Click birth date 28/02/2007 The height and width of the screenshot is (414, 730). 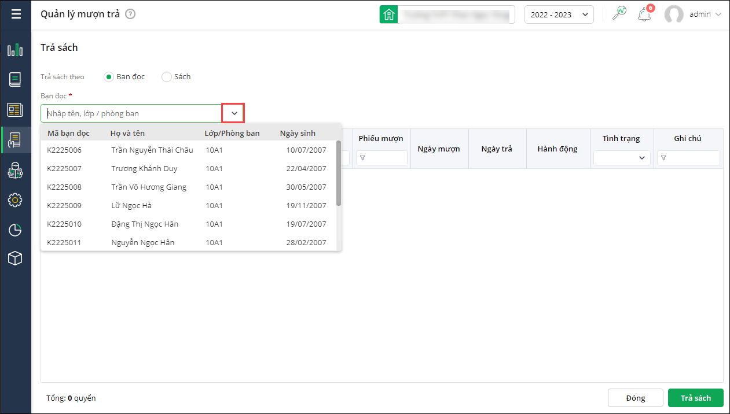[306, 243]
